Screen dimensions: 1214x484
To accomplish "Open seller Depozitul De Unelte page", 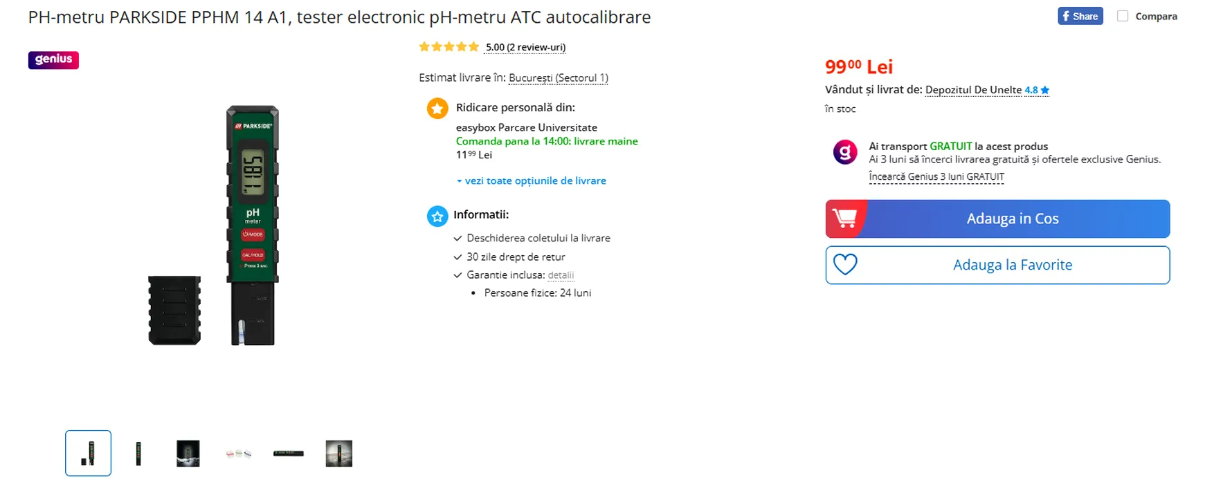I will [973, 90].
